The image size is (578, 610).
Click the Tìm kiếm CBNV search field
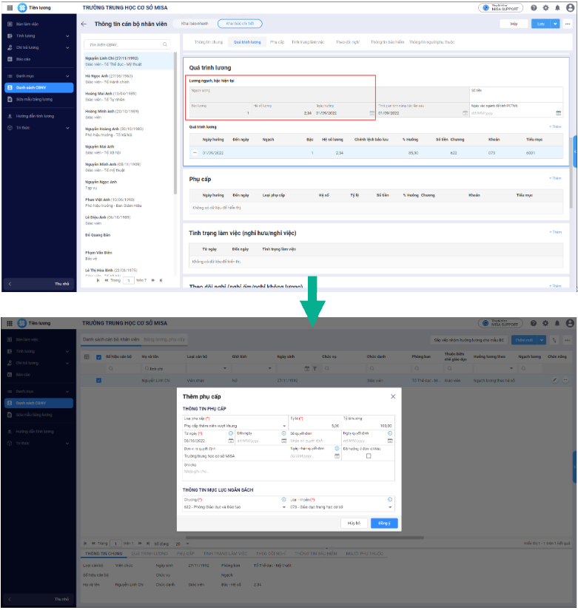(x=127, y=44)
